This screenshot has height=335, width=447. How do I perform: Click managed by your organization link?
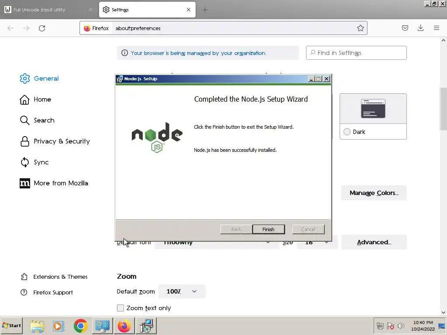(x=199, y=53)
